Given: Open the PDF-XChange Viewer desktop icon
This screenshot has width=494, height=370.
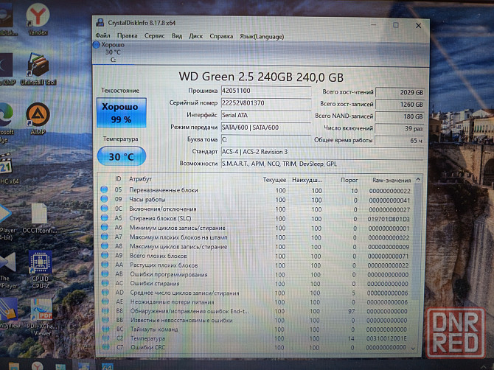Looking at the screenshot, I should pyautogui.click(x=42, y=318).
